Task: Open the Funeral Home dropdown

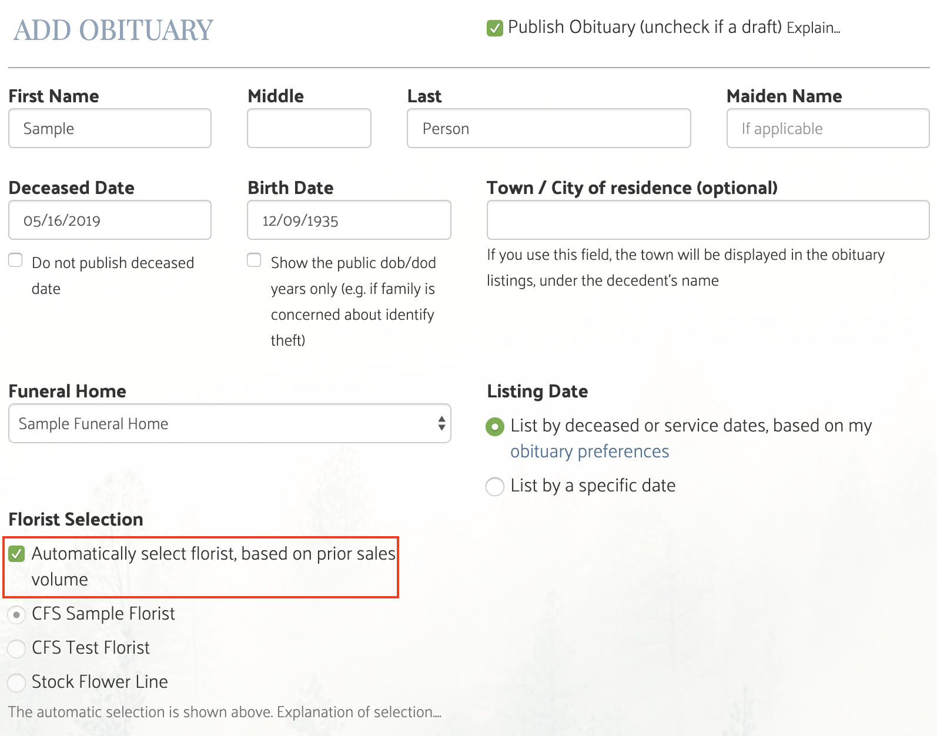Action: pos(223,423)
